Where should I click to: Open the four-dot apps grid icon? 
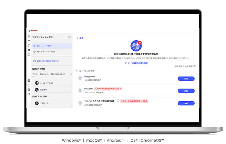(29, 50)
